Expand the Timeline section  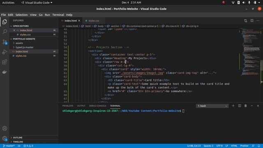[x=18, y=142]
